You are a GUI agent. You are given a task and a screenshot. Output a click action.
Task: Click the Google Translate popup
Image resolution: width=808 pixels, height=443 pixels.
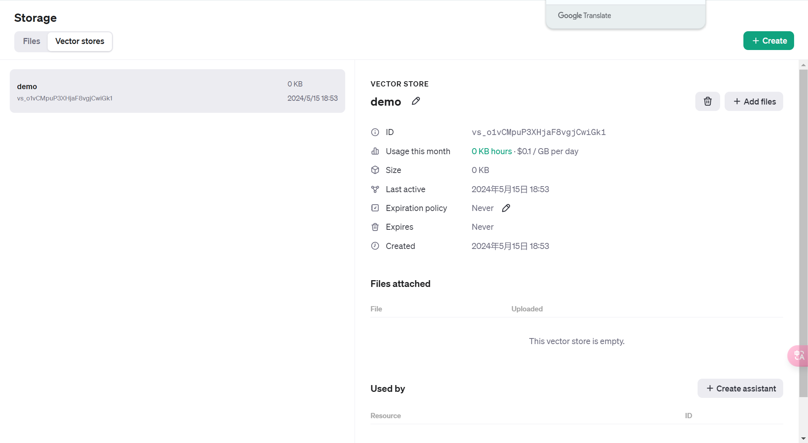click(625, 15)
